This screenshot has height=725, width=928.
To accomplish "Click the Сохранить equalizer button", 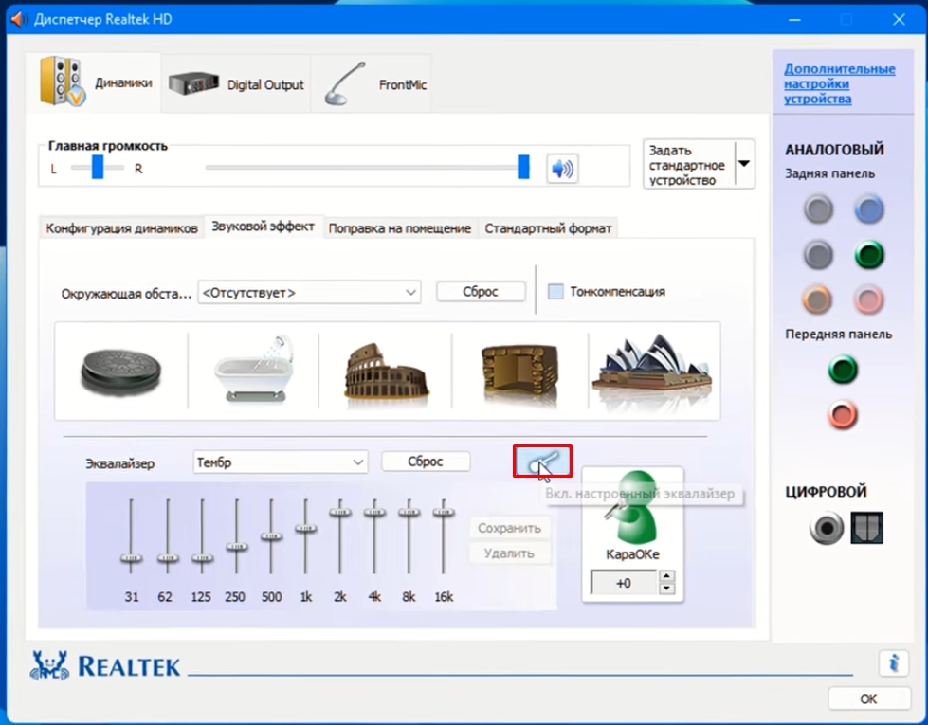I will click(x=510, y=528).
